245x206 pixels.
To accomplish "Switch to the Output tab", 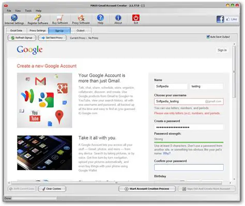I will coord(81,31).
